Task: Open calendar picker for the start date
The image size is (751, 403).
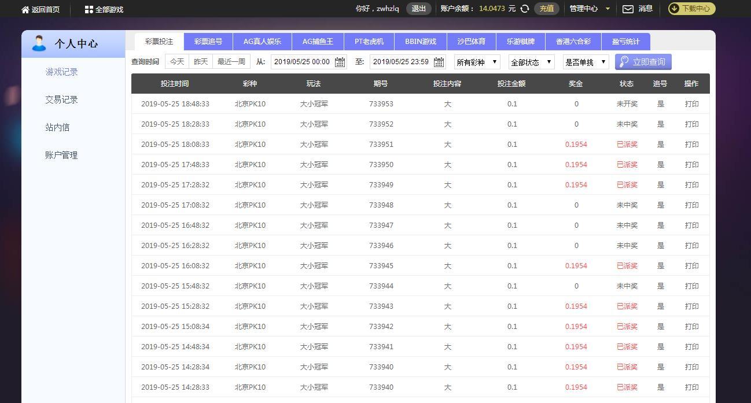Action: click(340, 62)
